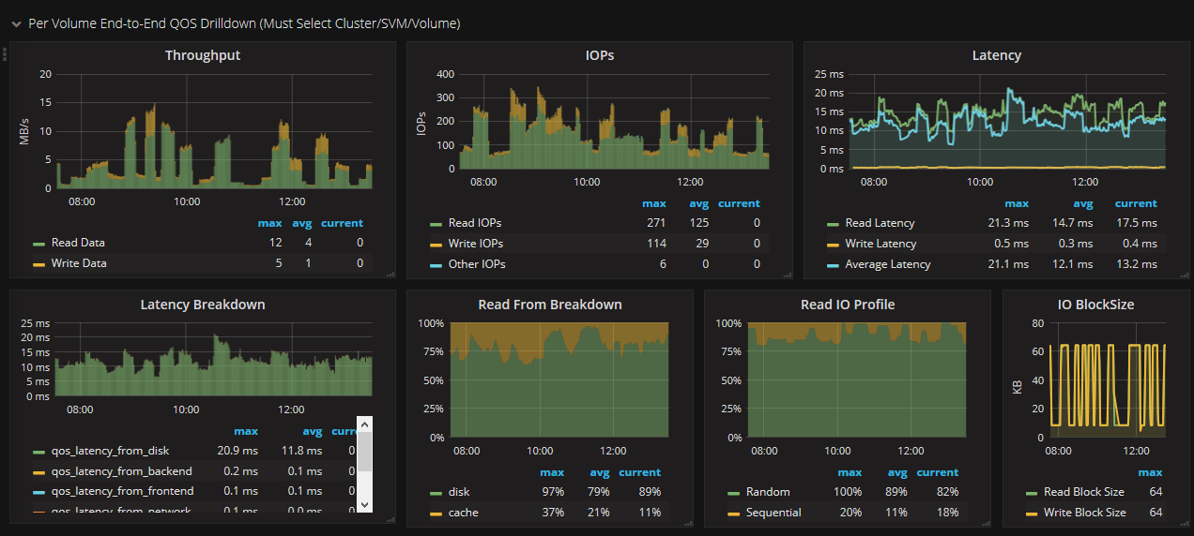Toggle Read Data series in Throughput legend
1194x536 pixels.
click(x=79, y=243)
